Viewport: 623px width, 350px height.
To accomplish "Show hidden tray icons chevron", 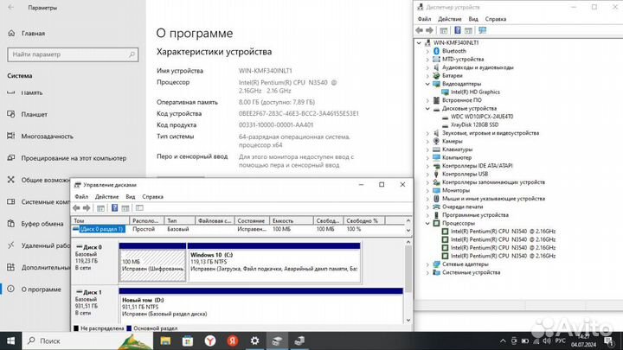I will pyautogui.click(x=503, y=340).
